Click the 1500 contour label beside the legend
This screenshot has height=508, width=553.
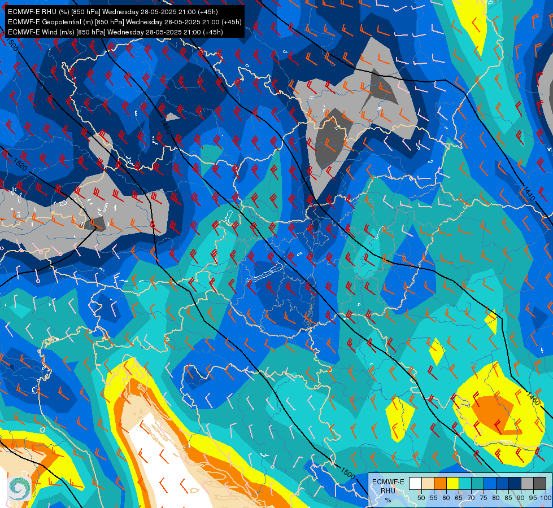point(348,472)
